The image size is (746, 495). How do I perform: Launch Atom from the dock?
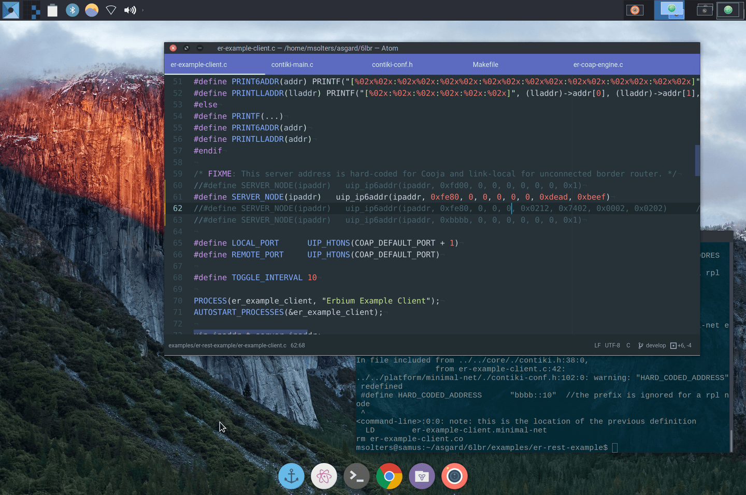click(324, 476)
